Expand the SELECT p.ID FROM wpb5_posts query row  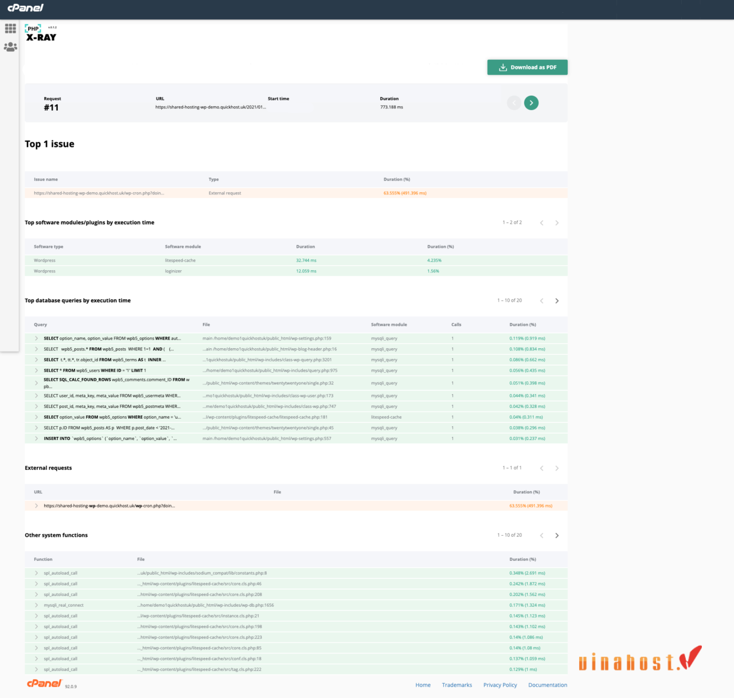(36, 428)
